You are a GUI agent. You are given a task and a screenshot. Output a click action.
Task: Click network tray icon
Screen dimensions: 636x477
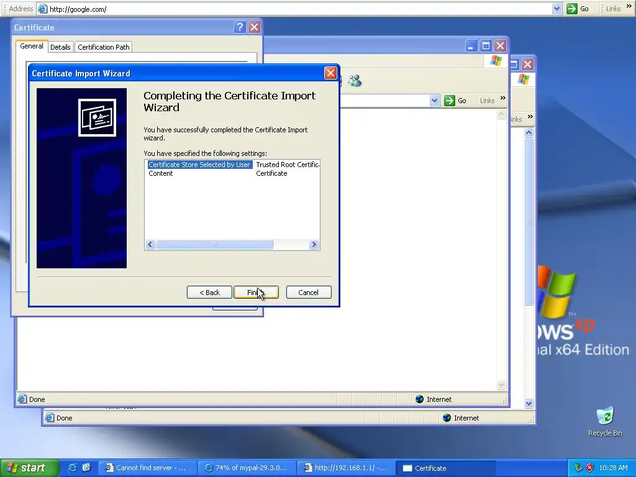[x=578, y=468]
